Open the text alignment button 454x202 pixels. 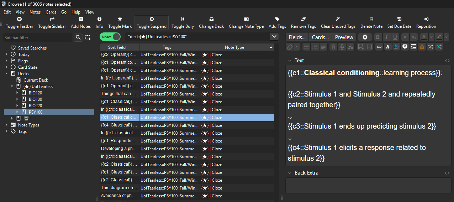(x=323, y=47)
